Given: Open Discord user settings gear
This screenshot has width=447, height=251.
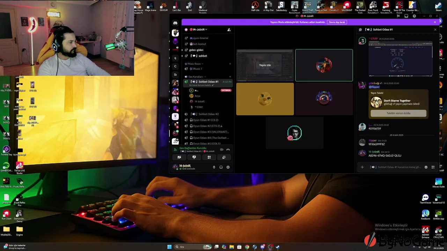Looking at the screenshot, I should point(228,167).
